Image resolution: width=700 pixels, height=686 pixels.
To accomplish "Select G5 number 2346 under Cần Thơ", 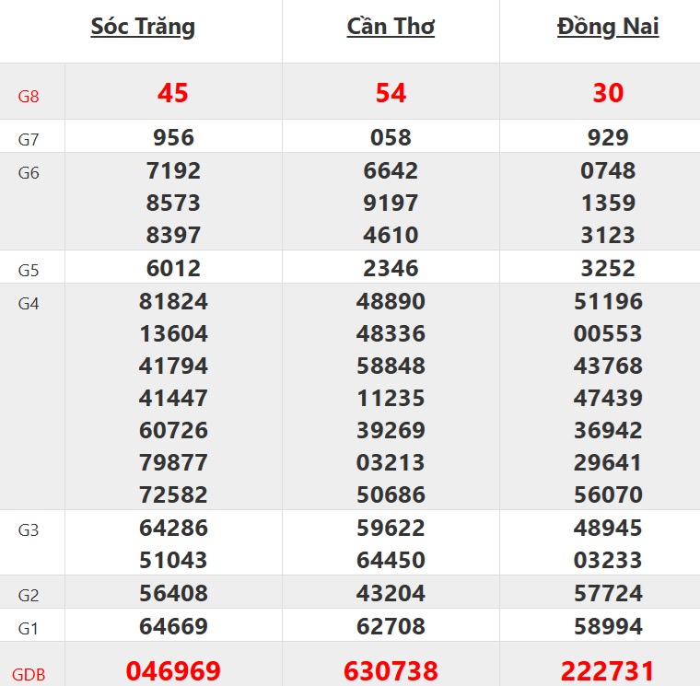I will coord(391,269).
